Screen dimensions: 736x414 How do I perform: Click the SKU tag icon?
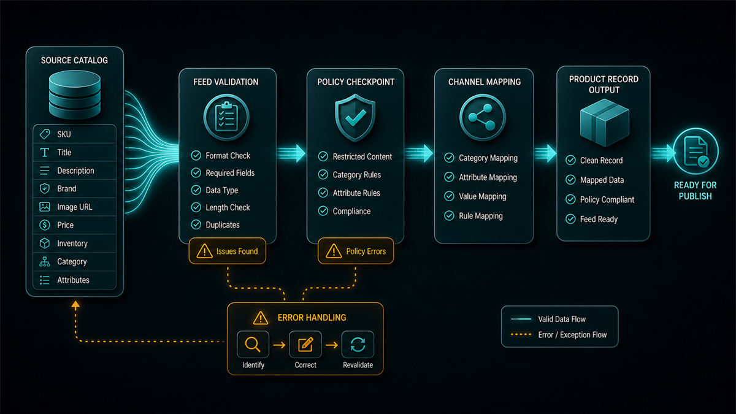(x=45, y=134)
